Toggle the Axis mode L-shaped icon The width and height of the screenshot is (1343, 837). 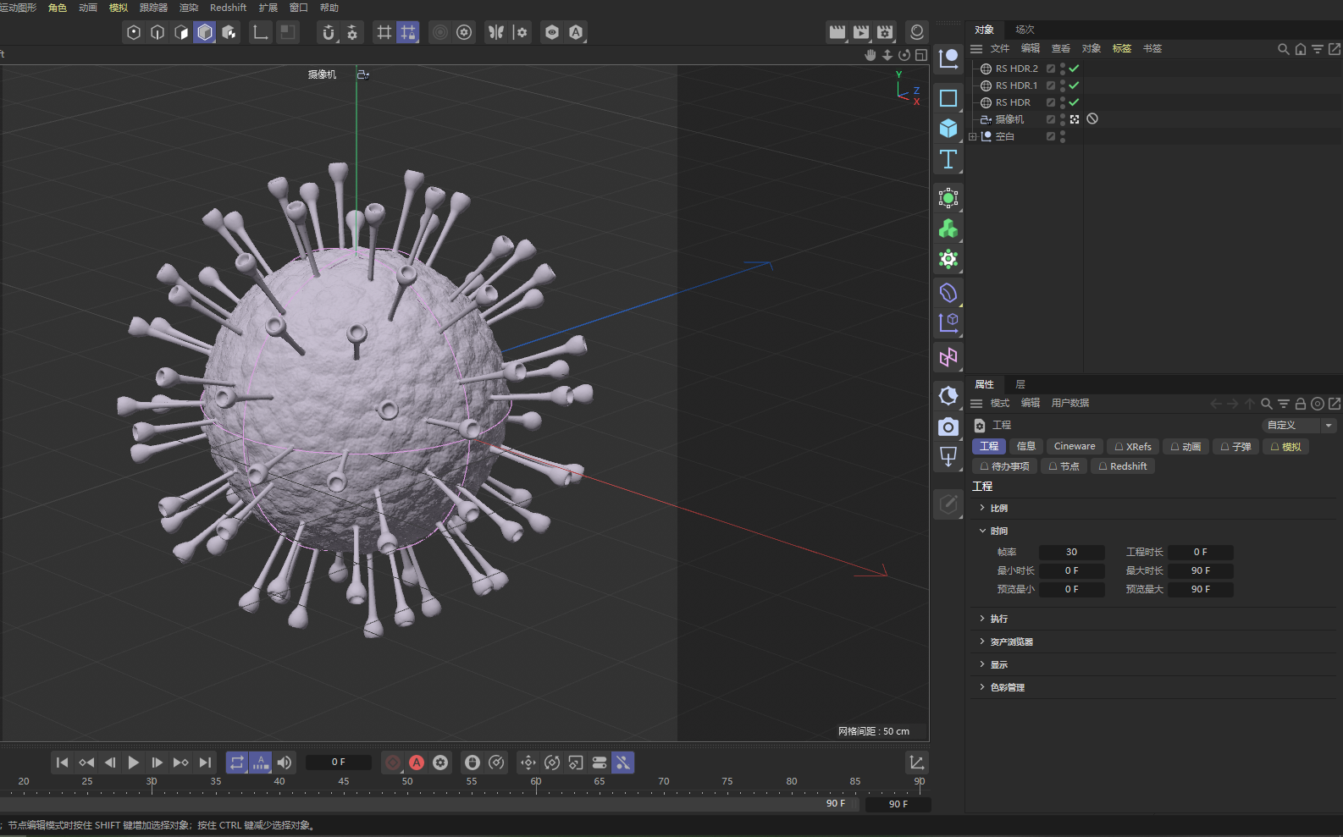261,32
